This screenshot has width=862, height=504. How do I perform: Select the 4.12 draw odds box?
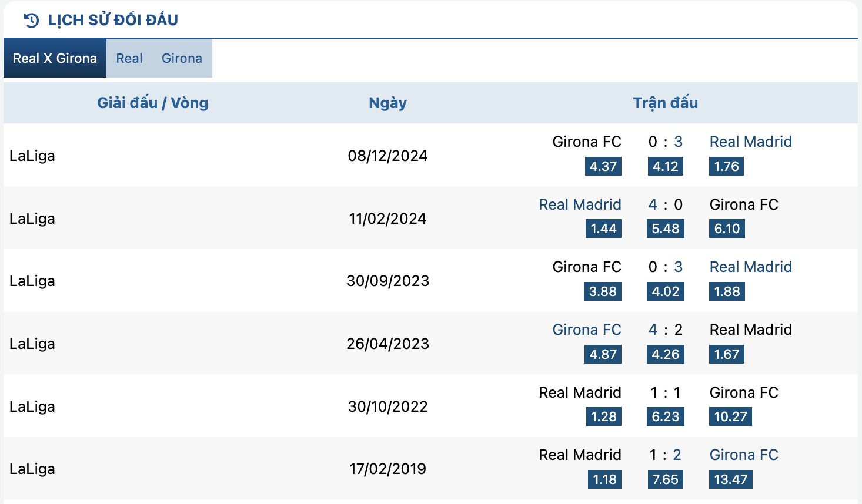pyautogui.click(x=666, y=166)
